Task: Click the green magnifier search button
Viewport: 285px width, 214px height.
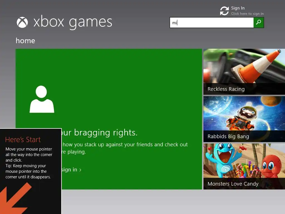Action: [x=259, y=23]
